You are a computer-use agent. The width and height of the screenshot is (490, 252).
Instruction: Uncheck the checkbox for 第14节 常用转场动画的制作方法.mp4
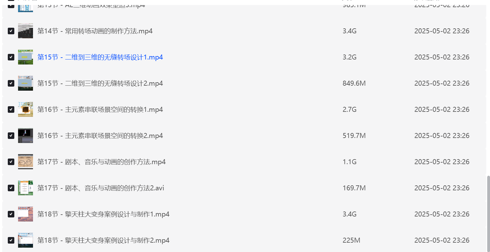tap(11, 31)
